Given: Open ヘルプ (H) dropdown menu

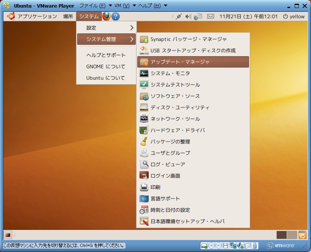Looking at the screenshot, I should (153, 6).
